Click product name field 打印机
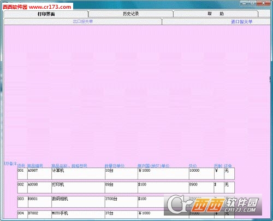 tap(78, 188)
